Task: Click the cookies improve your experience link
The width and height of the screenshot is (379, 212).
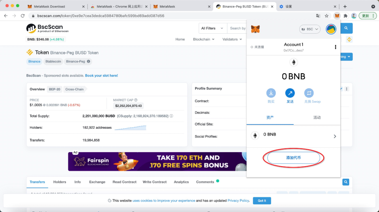Action: [x=164, y=201]
